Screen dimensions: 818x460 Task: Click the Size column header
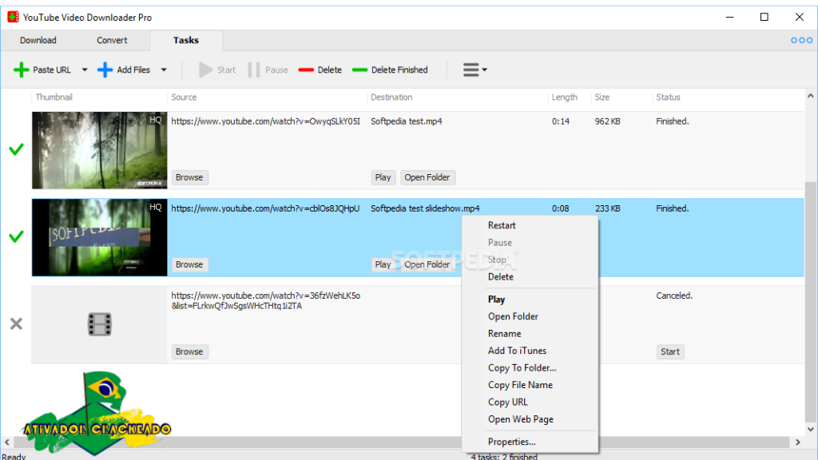tap(602, 97)
